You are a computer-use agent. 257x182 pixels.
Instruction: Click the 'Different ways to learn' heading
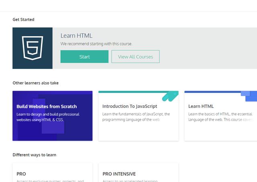[35, 155]
